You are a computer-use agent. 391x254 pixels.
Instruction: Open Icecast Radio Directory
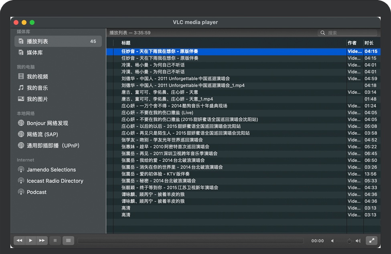coord(55,181)
